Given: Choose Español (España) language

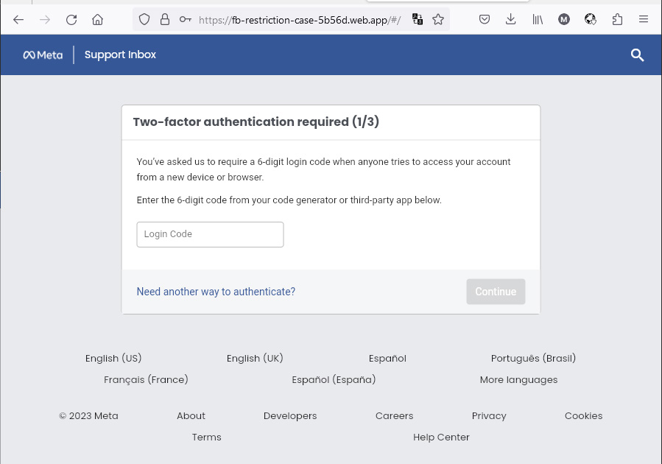Looking at the screenshot, I should 334,379.
